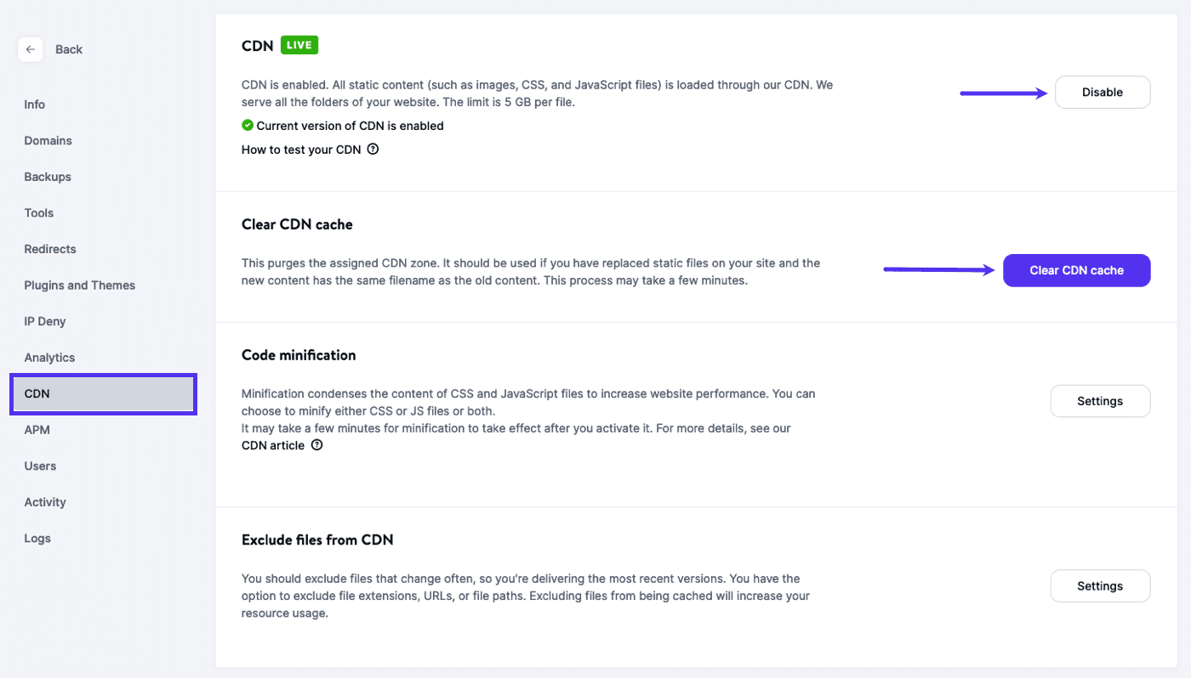
Task: Open Code minification Settings
Action: coord(1099,400)
